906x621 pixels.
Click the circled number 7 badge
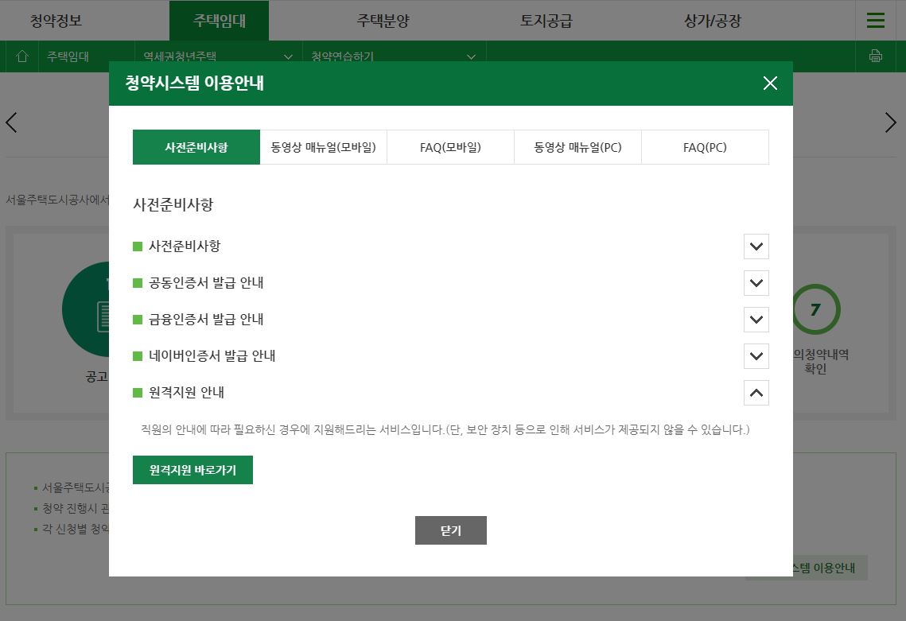click(x=815, y=310)
